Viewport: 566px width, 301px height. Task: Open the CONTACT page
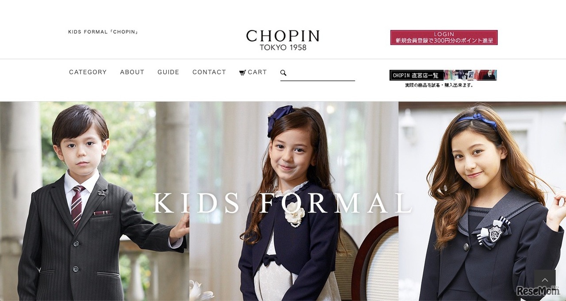(209, 72)
